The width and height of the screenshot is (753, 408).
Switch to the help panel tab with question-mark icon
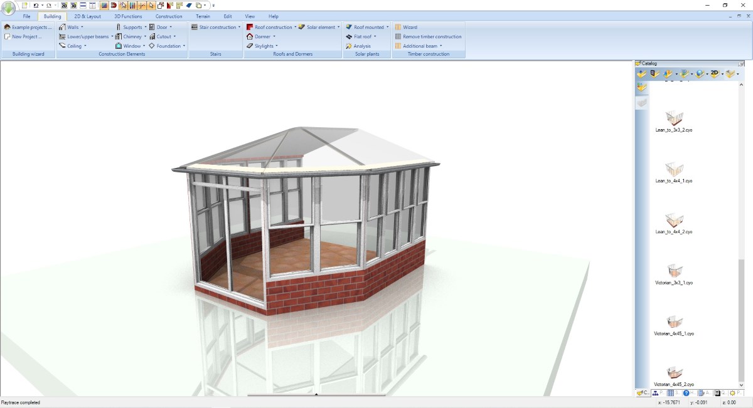pos(690,393)
